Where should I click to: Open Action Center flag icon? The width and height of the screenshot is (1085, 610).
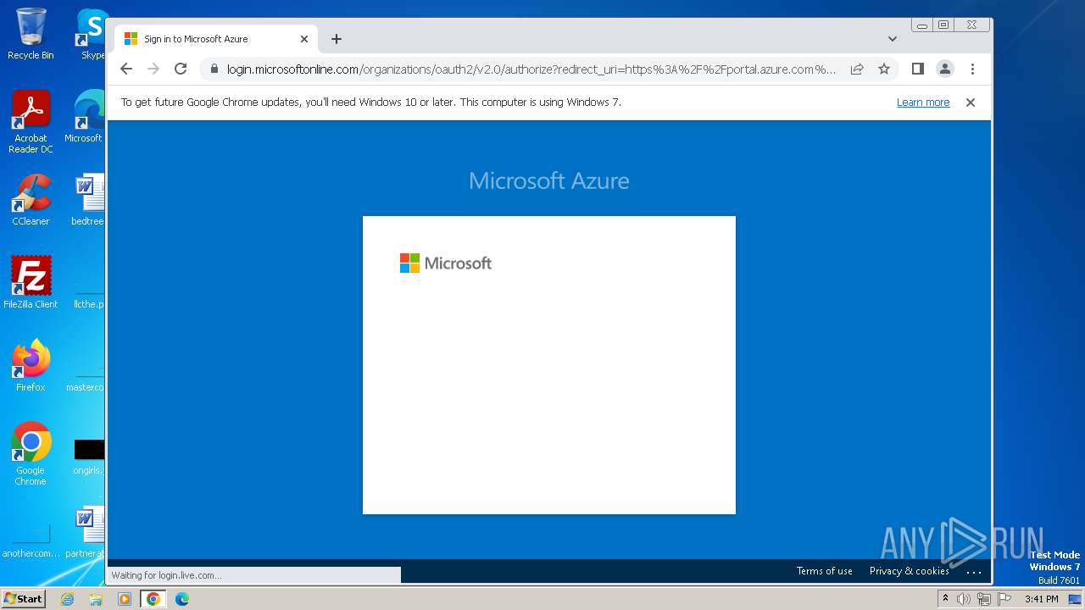pos(1004,599)
